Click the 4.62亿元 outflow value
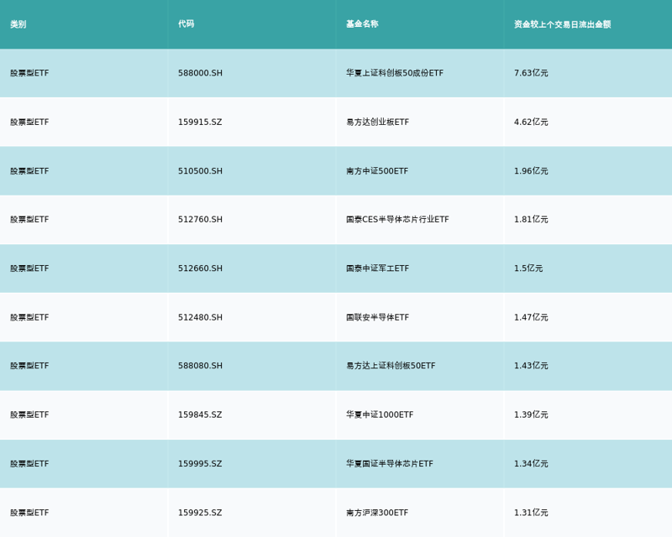The width and height of the screenshot is (672, 537). (x=531, y=122)
